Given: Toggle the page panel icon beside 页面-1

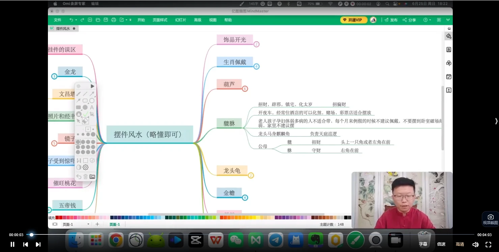Looking at the screenshot, I should coord(55,224).
